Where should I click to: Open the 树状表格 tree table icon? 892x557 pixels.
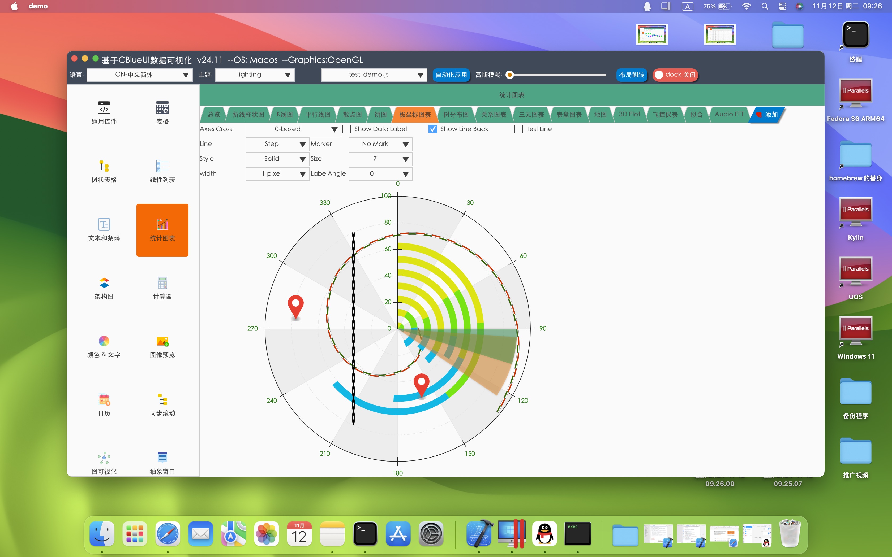[104, 167]
